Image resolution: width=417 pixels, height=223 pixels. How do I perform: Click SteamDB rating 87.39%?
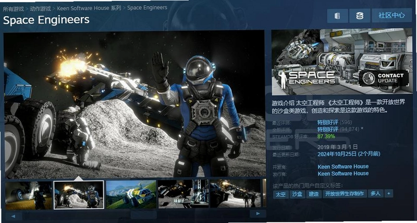point(326,137)
